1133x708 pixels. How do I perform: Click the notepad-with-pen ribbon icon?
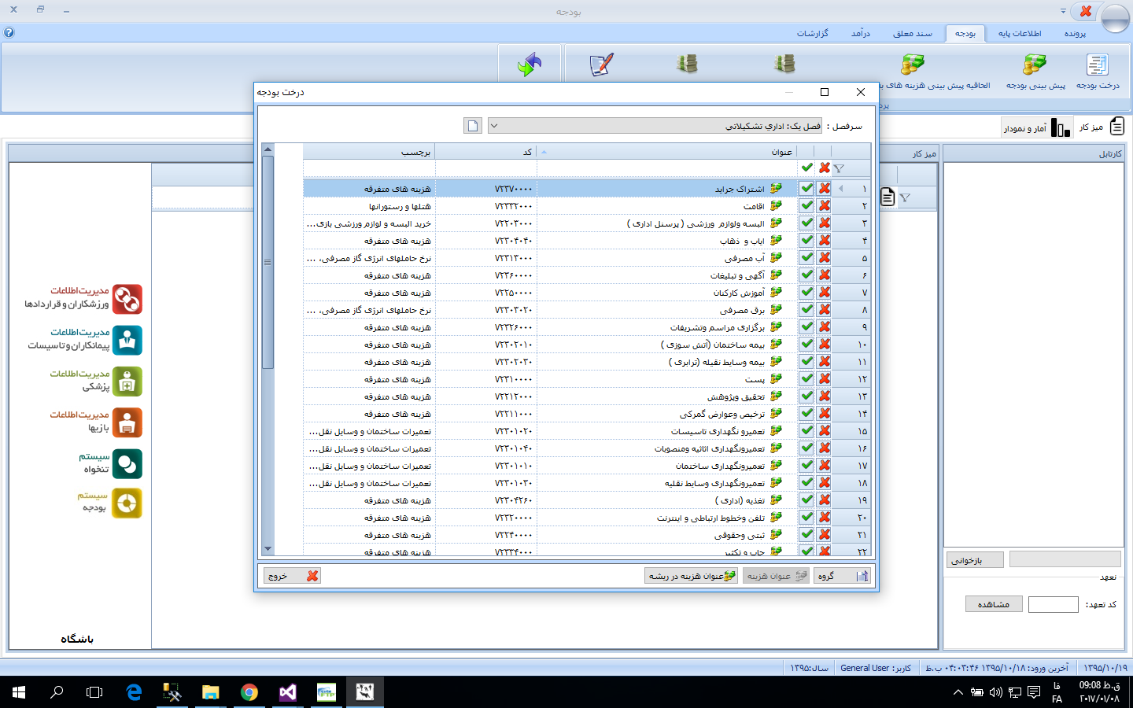point(601,65)
